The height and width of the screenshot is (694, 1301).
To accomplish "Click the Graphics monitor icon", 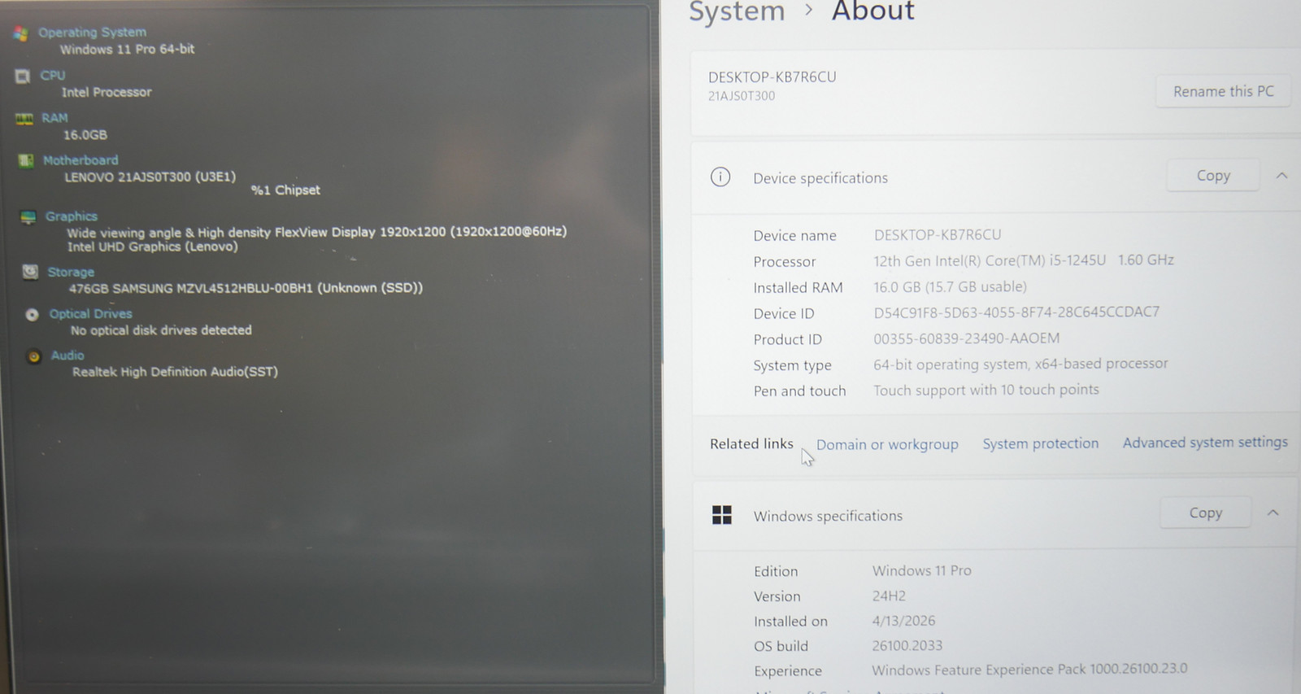I will pyautogui.click(x=28, y=216).
